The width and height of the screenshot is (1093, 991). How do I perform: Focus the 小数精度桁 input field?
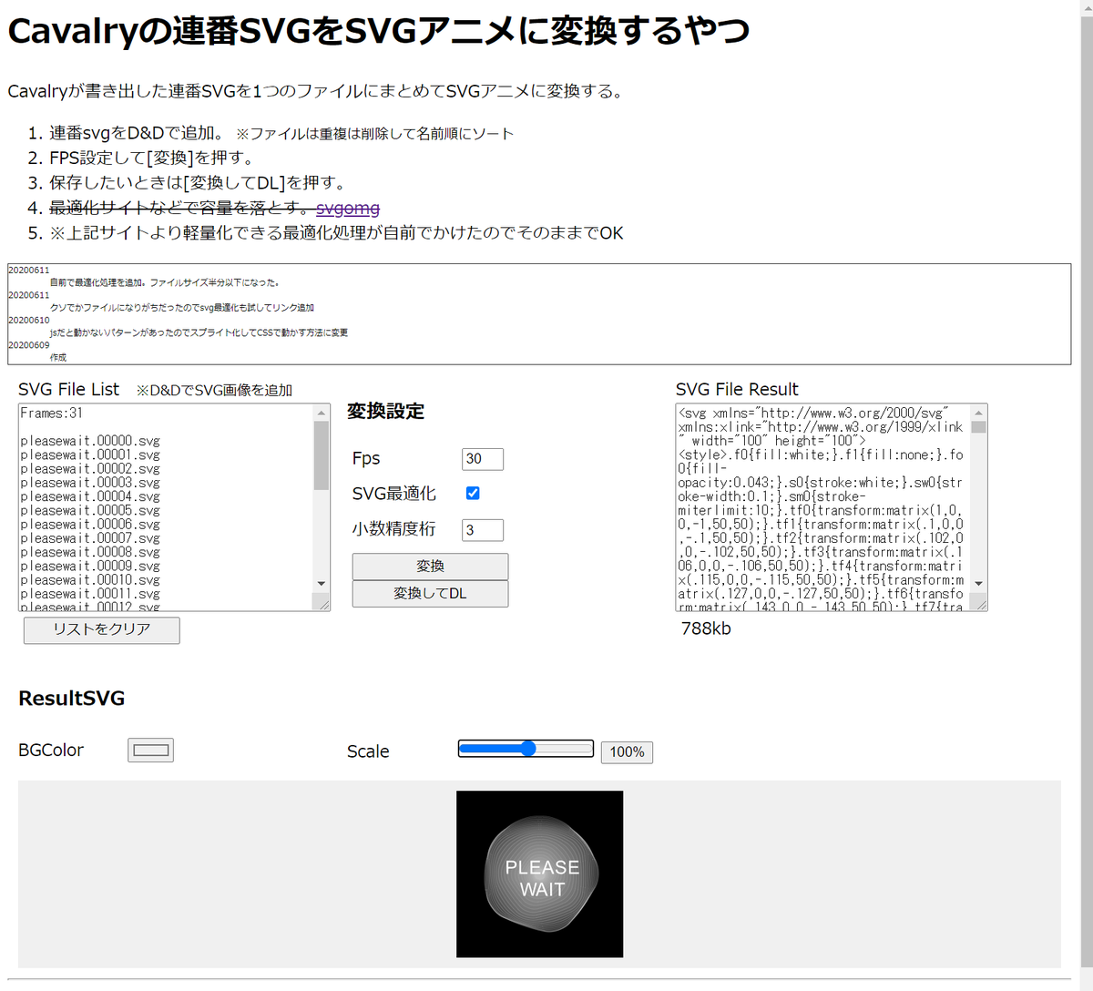tap(483, 530)
